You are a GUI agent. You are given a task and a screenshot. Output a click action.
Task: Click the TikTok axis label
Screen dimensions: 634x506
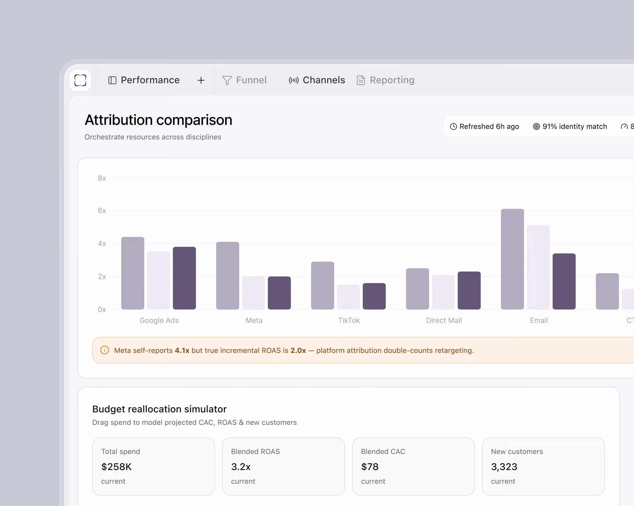[349, 320]
